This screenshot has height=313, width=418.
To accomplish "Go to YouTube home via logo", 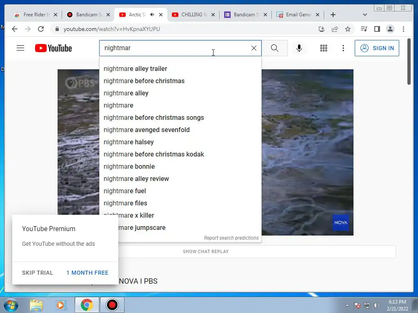I will pyautogui.click(x=53, y=48).
